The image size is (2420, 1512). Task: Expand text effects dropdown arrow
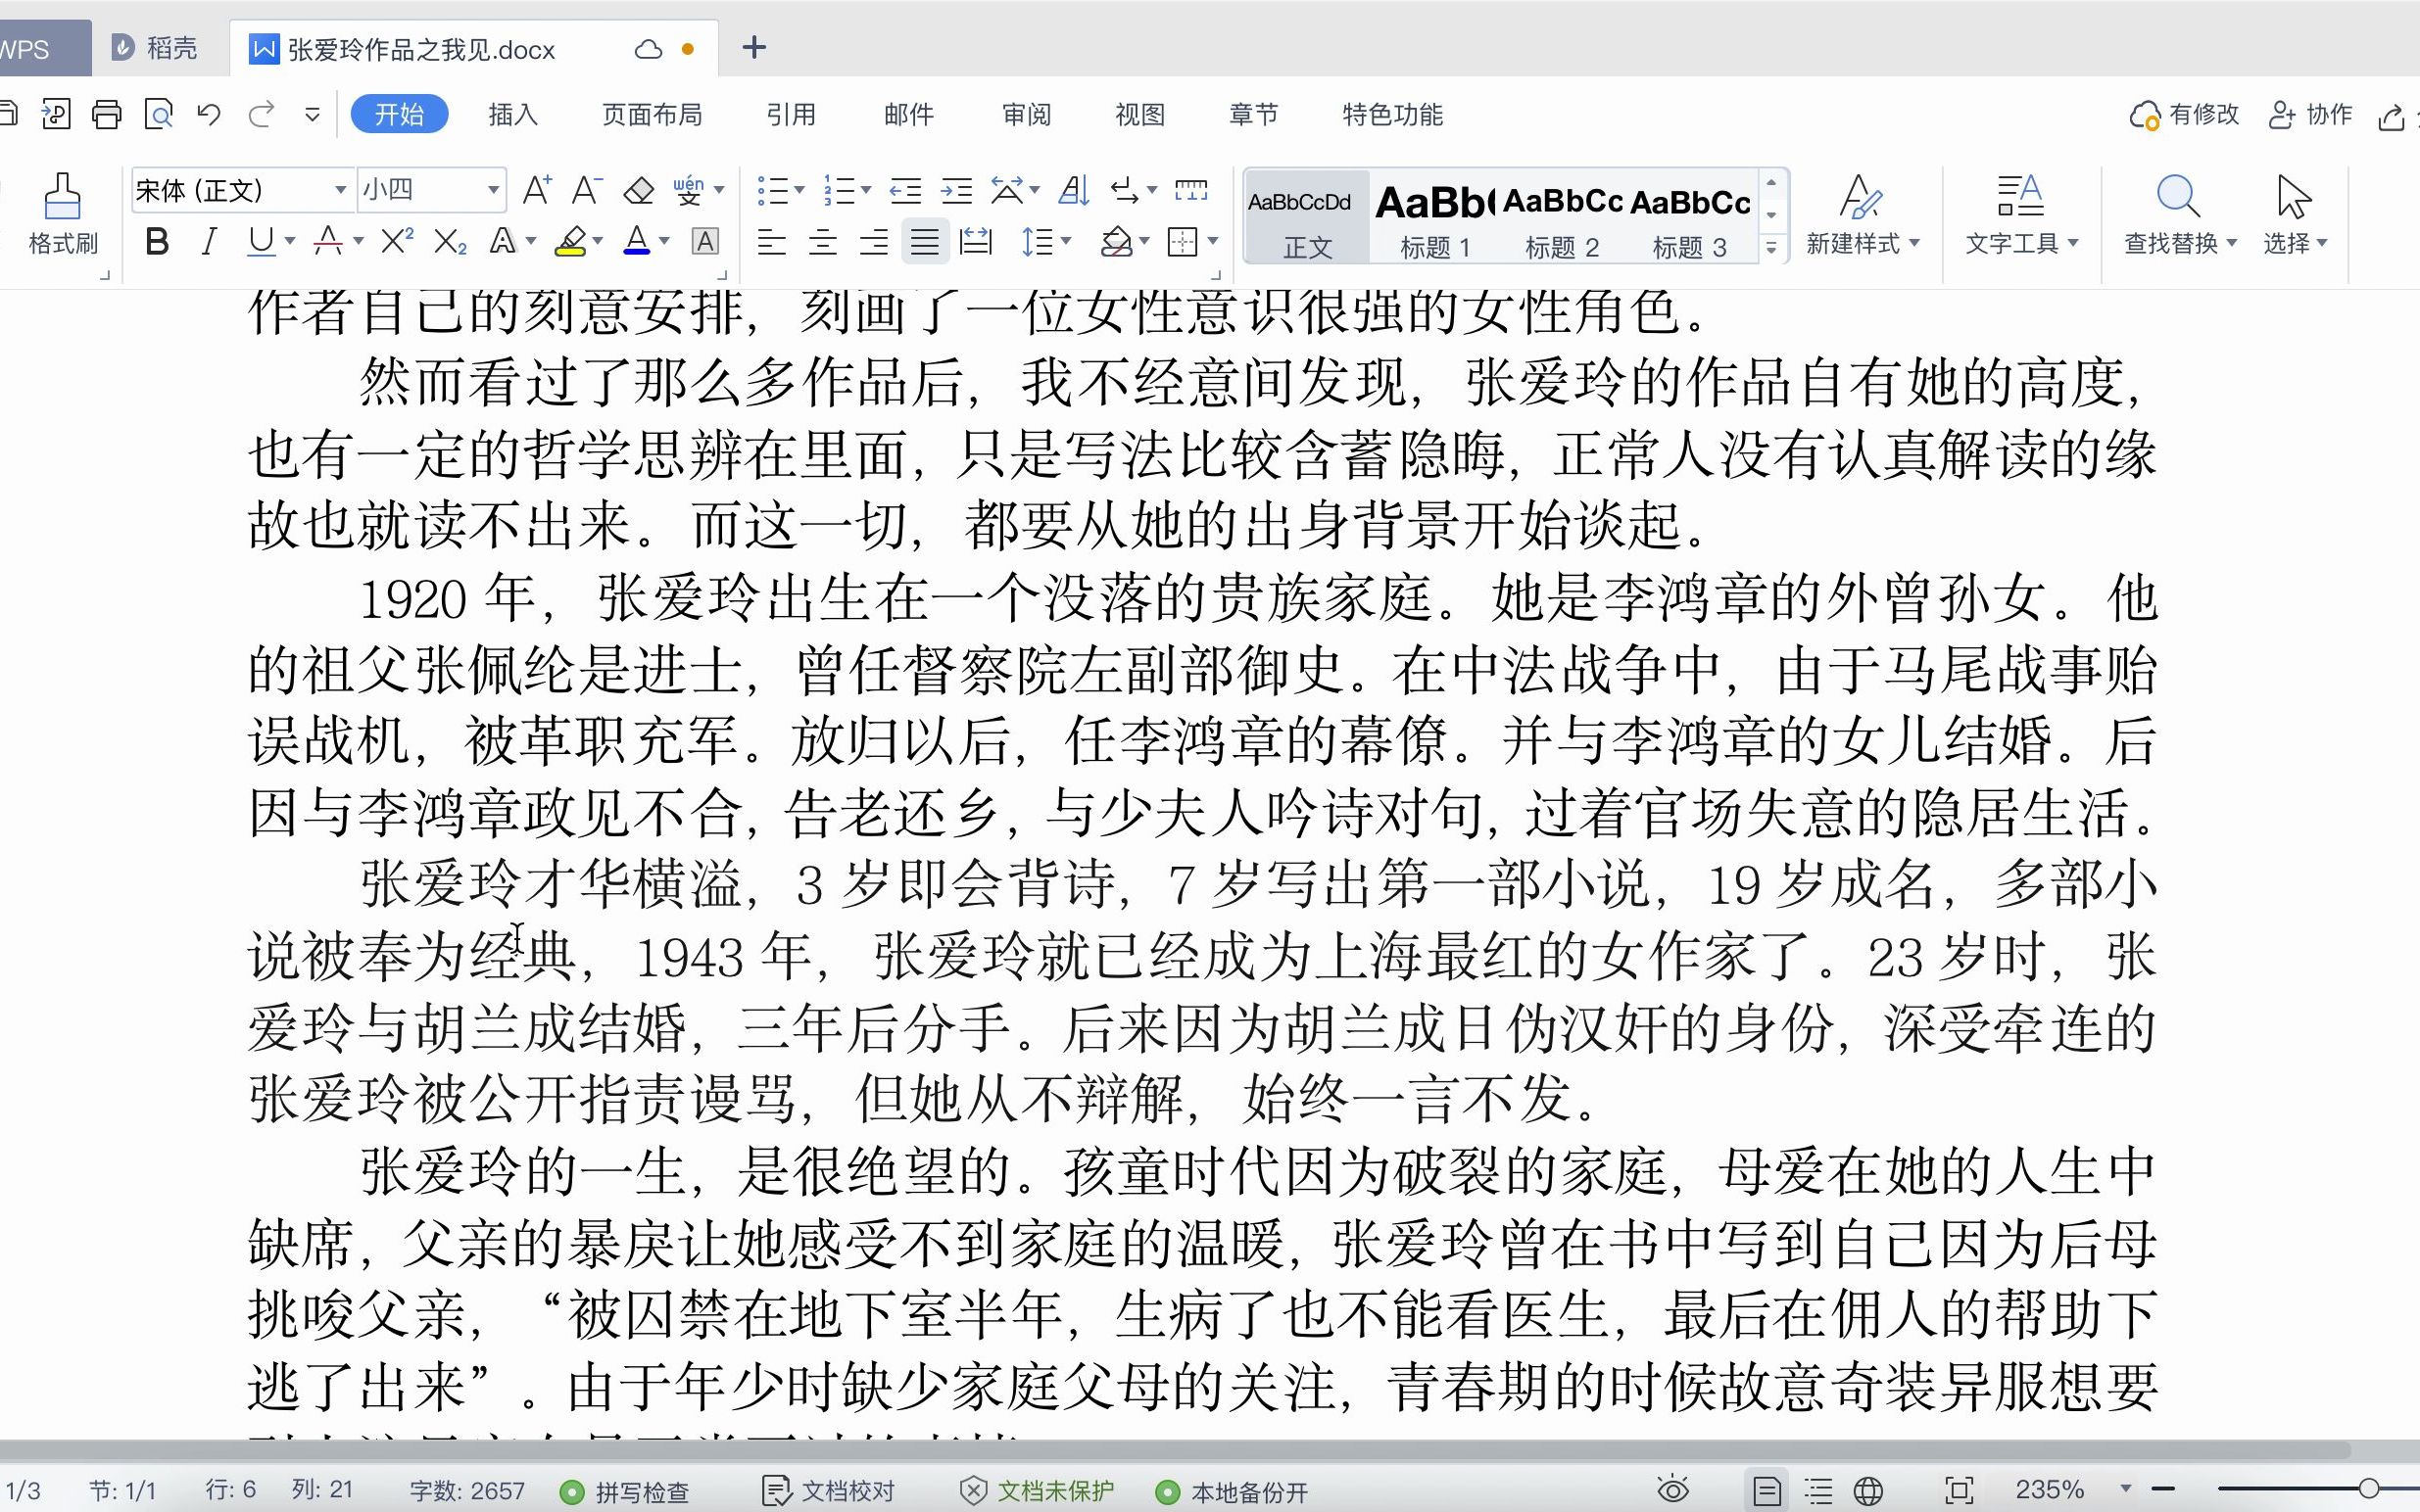tap(530, 242)
